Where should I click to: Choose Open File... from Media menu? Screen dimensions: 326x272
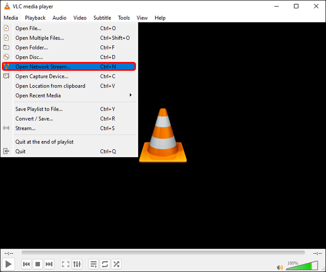69,28
